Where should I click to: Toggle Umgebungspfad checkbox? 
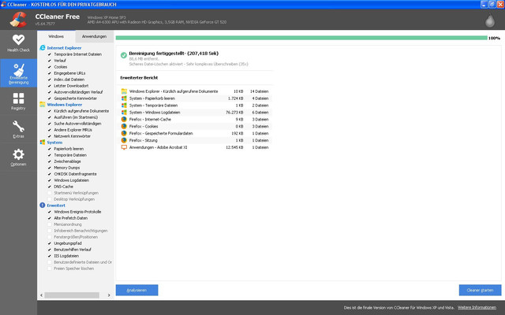(50, 243)
